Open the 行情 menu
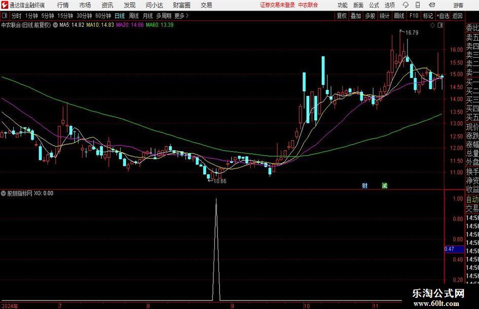Viewport: 479px width, 309px height. click(63, 5)
